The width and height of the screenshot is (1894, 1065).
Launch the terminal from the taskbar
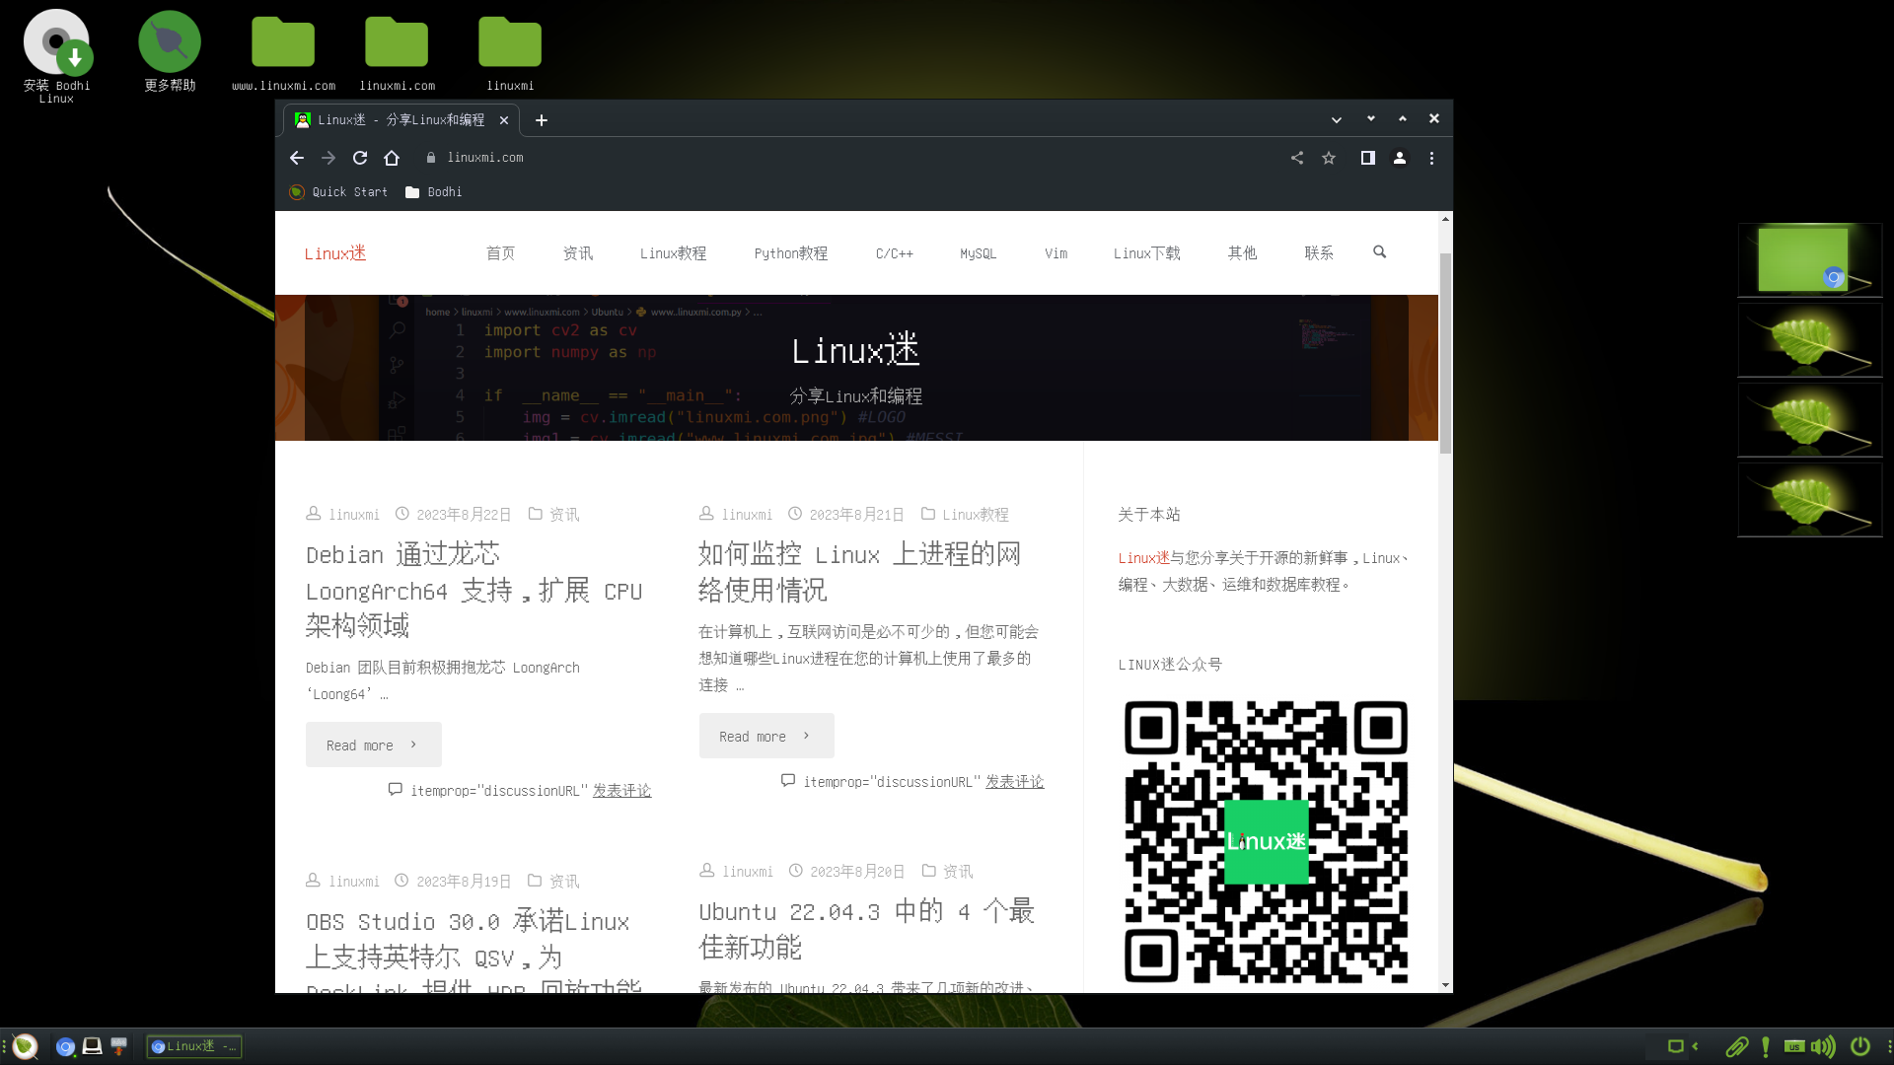92,1046
